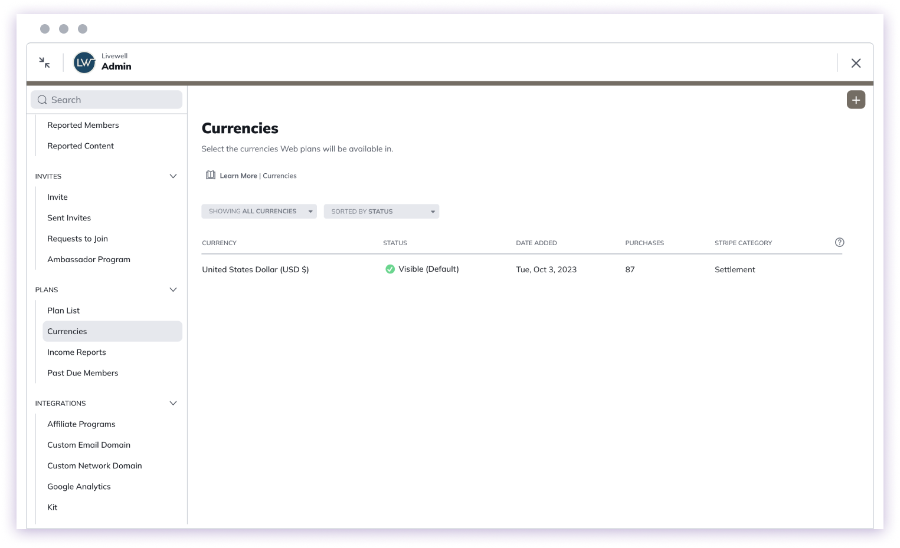
Task: Collapse the INVITES section
Action: tap(173, 176)
